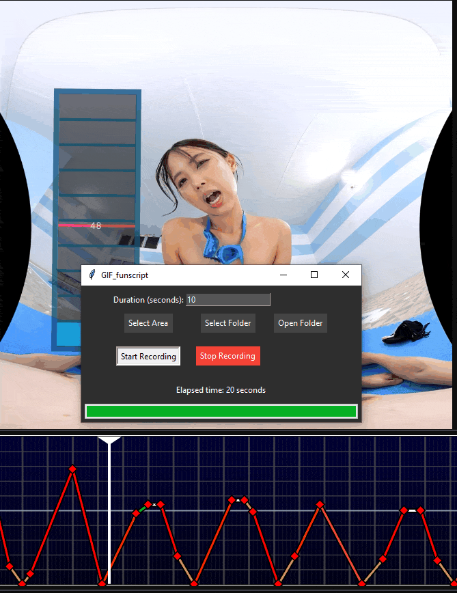Click the green recording progress bar
Image resolution: width=457 pixels, height=593 pixels.
point(221,411)
